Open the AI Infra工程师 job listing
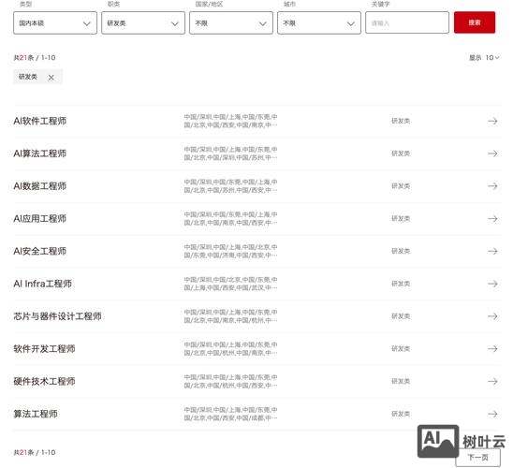The height and width of the screenshot is (468, 513). (x=42, y=284)
